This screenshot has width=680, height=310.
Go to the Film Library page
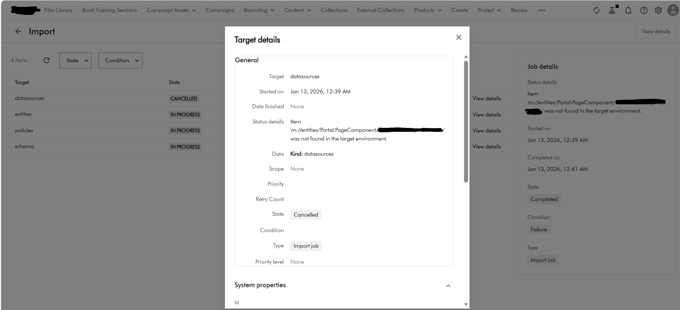pyautogui.click(x=58, y=10)
